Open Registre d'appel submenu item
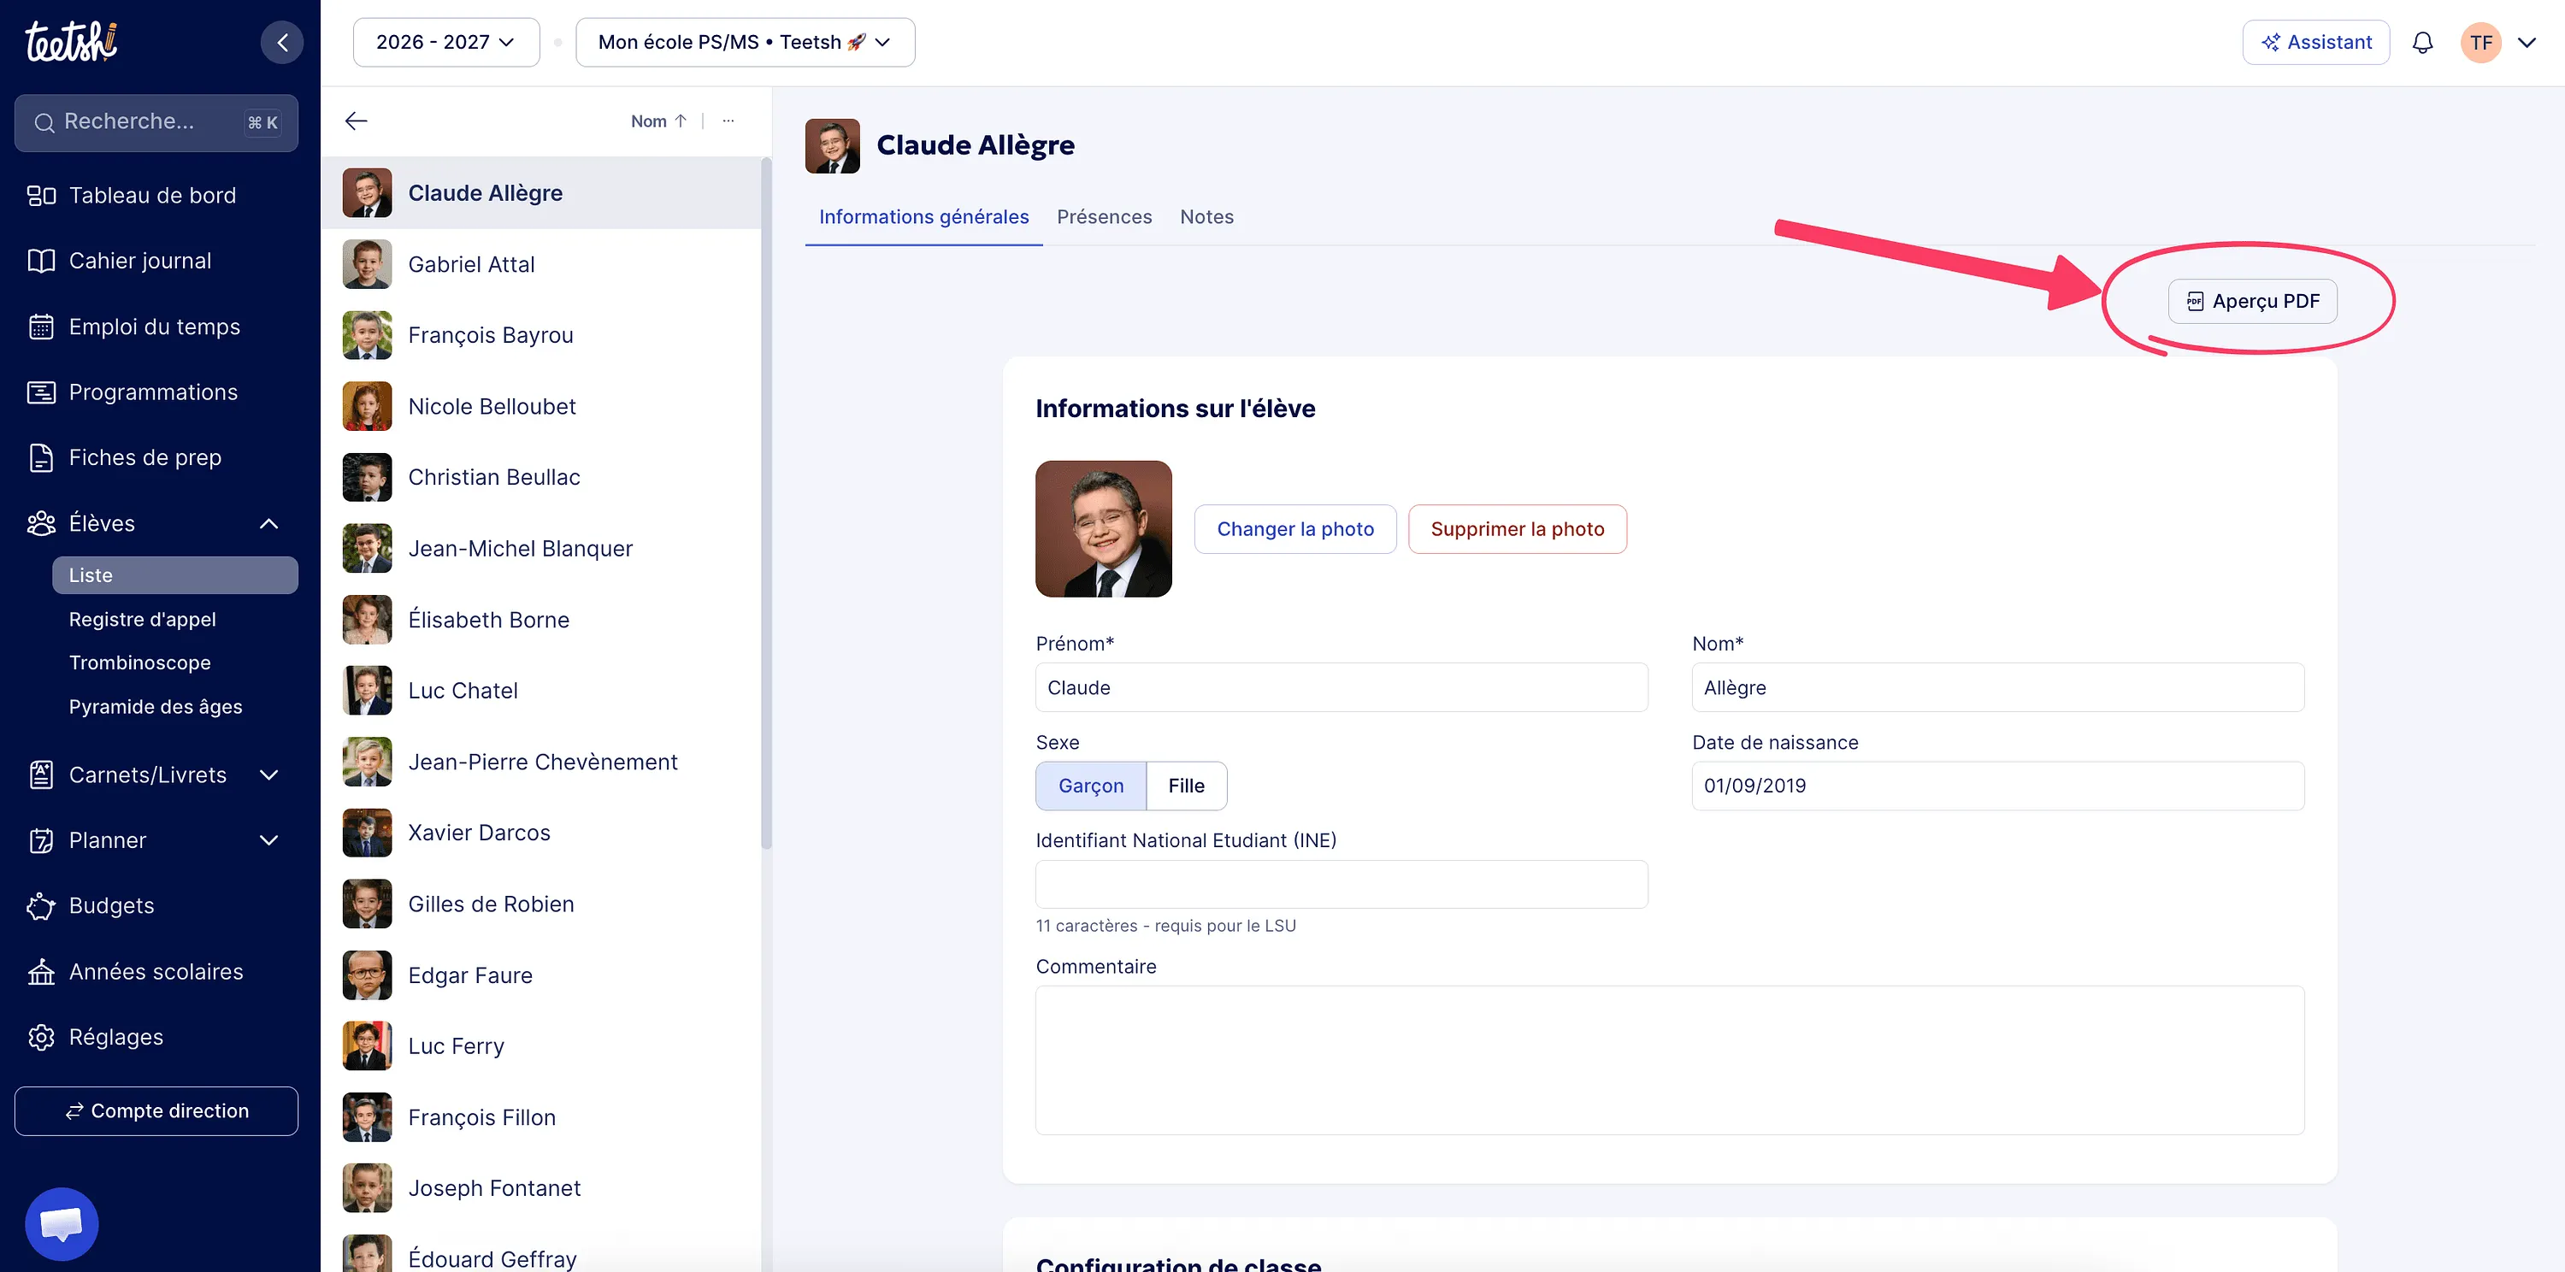 pos(143,619)
